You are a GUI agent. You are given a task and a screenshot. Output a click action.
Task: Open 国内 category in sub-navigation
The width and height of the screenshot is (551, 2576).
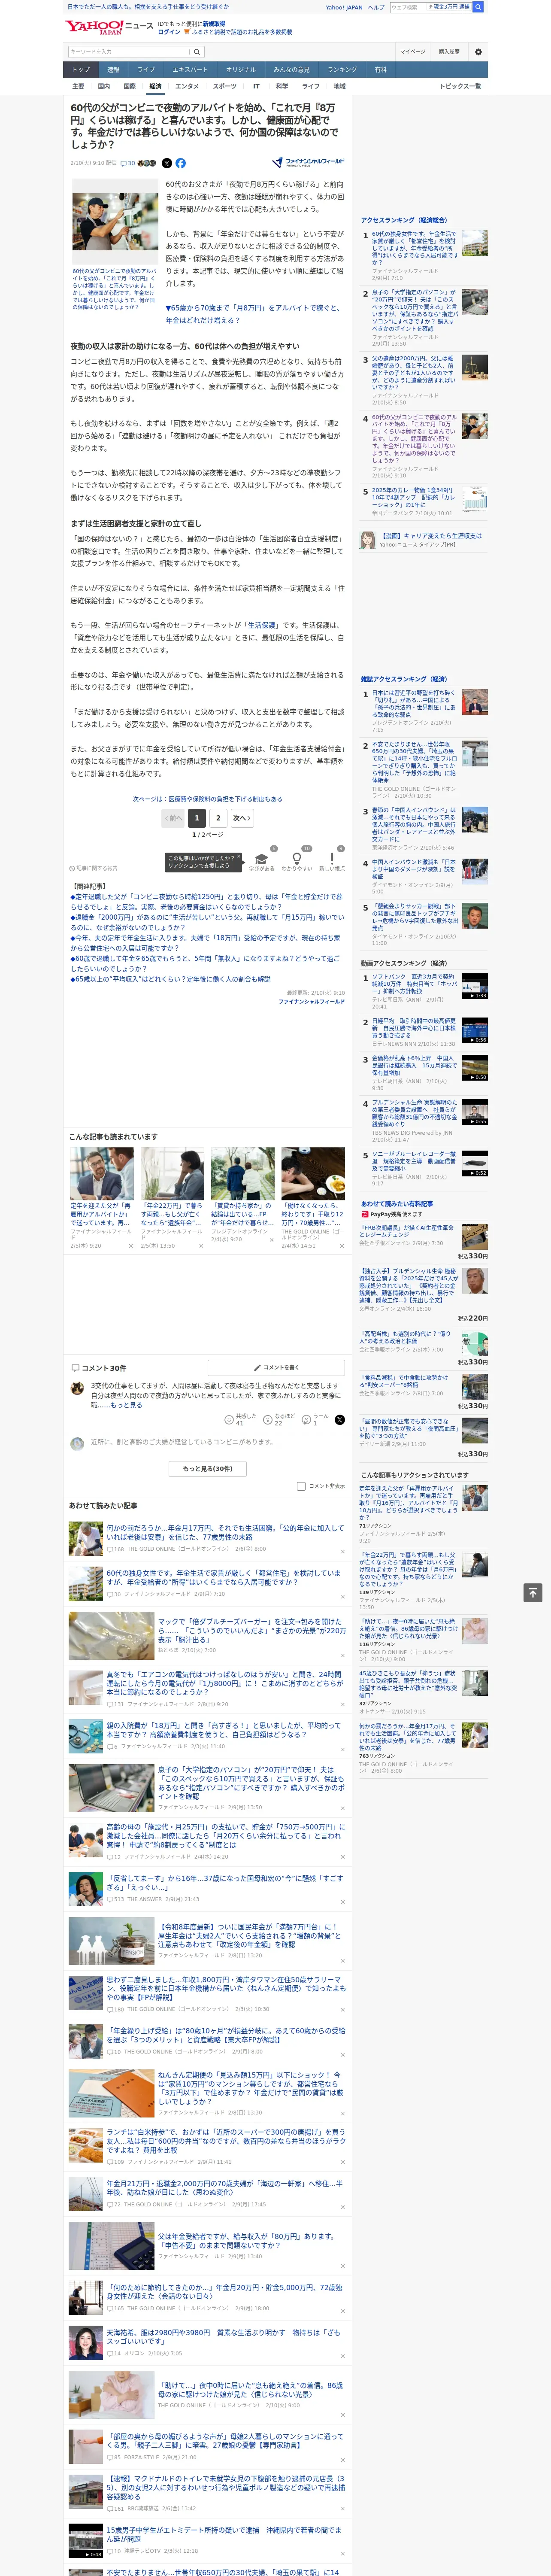click(104, 86)
